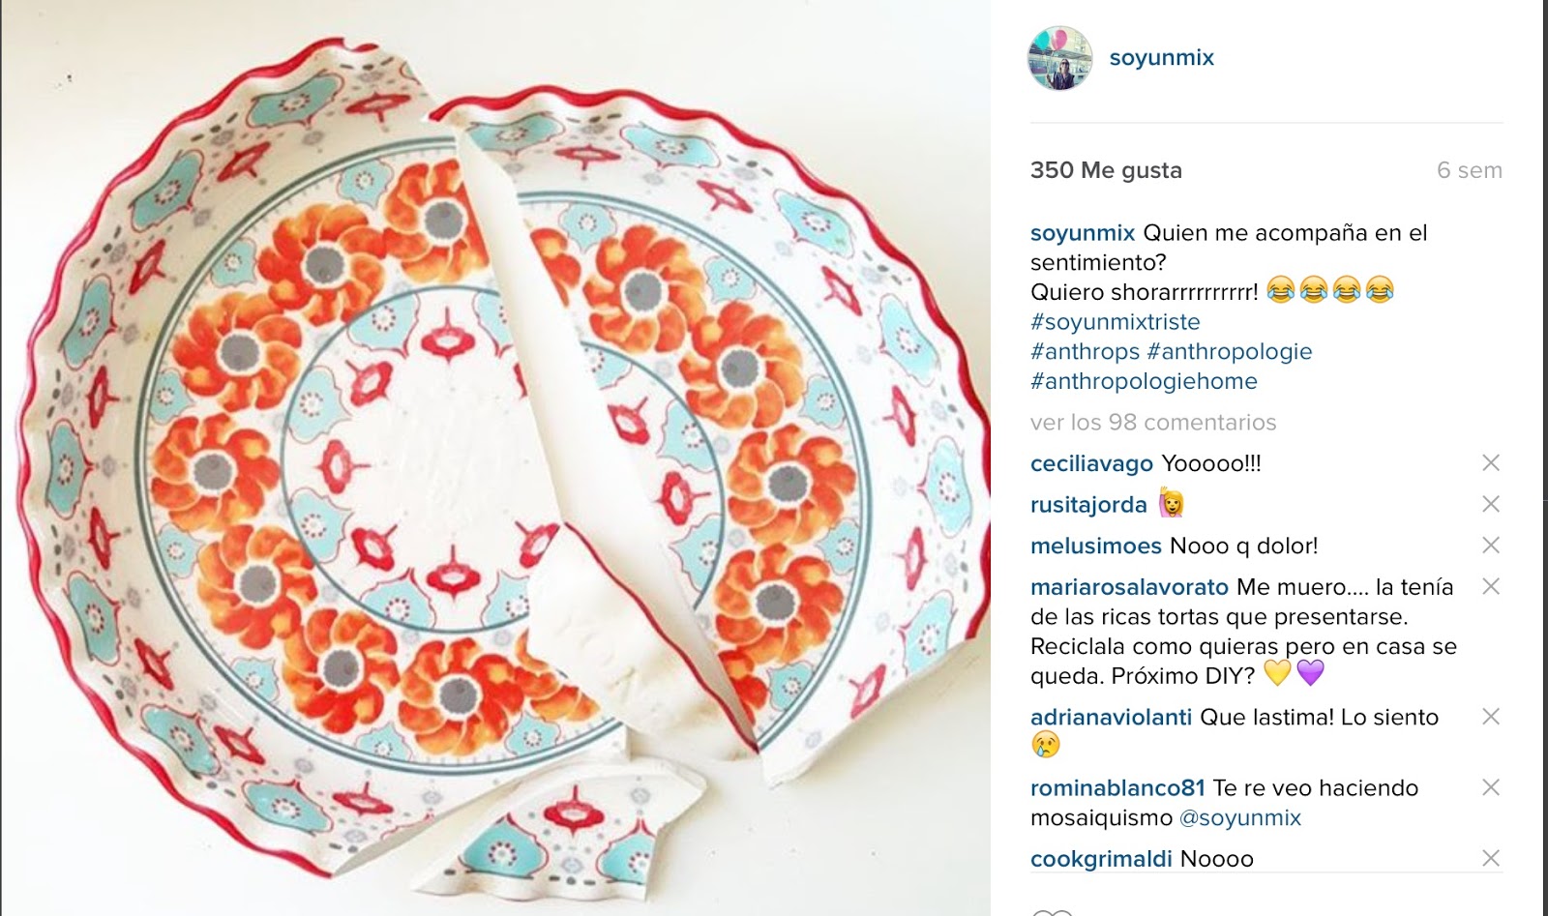Open the #anthropologiehome hashtag
Screen dimensions: 1548x916
coord(1144,382)
